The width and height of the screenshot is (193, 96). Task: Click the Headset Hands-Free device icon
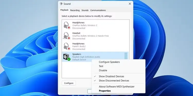[x=67, y=36]
